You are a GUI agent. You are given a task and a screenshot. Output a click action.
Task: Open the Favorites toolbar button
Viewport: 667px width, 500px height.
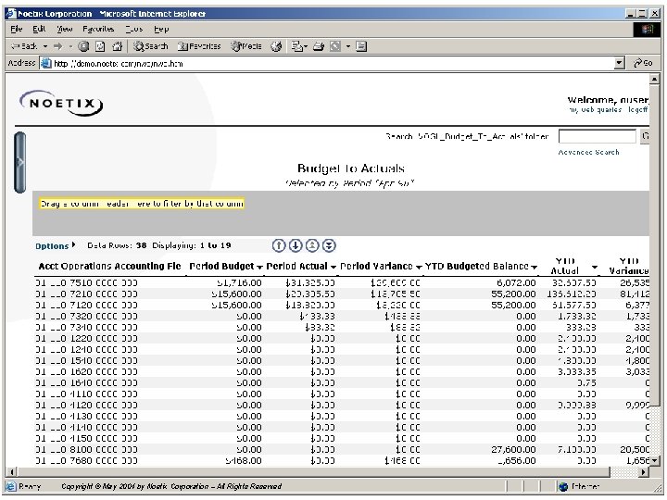tap(199, 45)
